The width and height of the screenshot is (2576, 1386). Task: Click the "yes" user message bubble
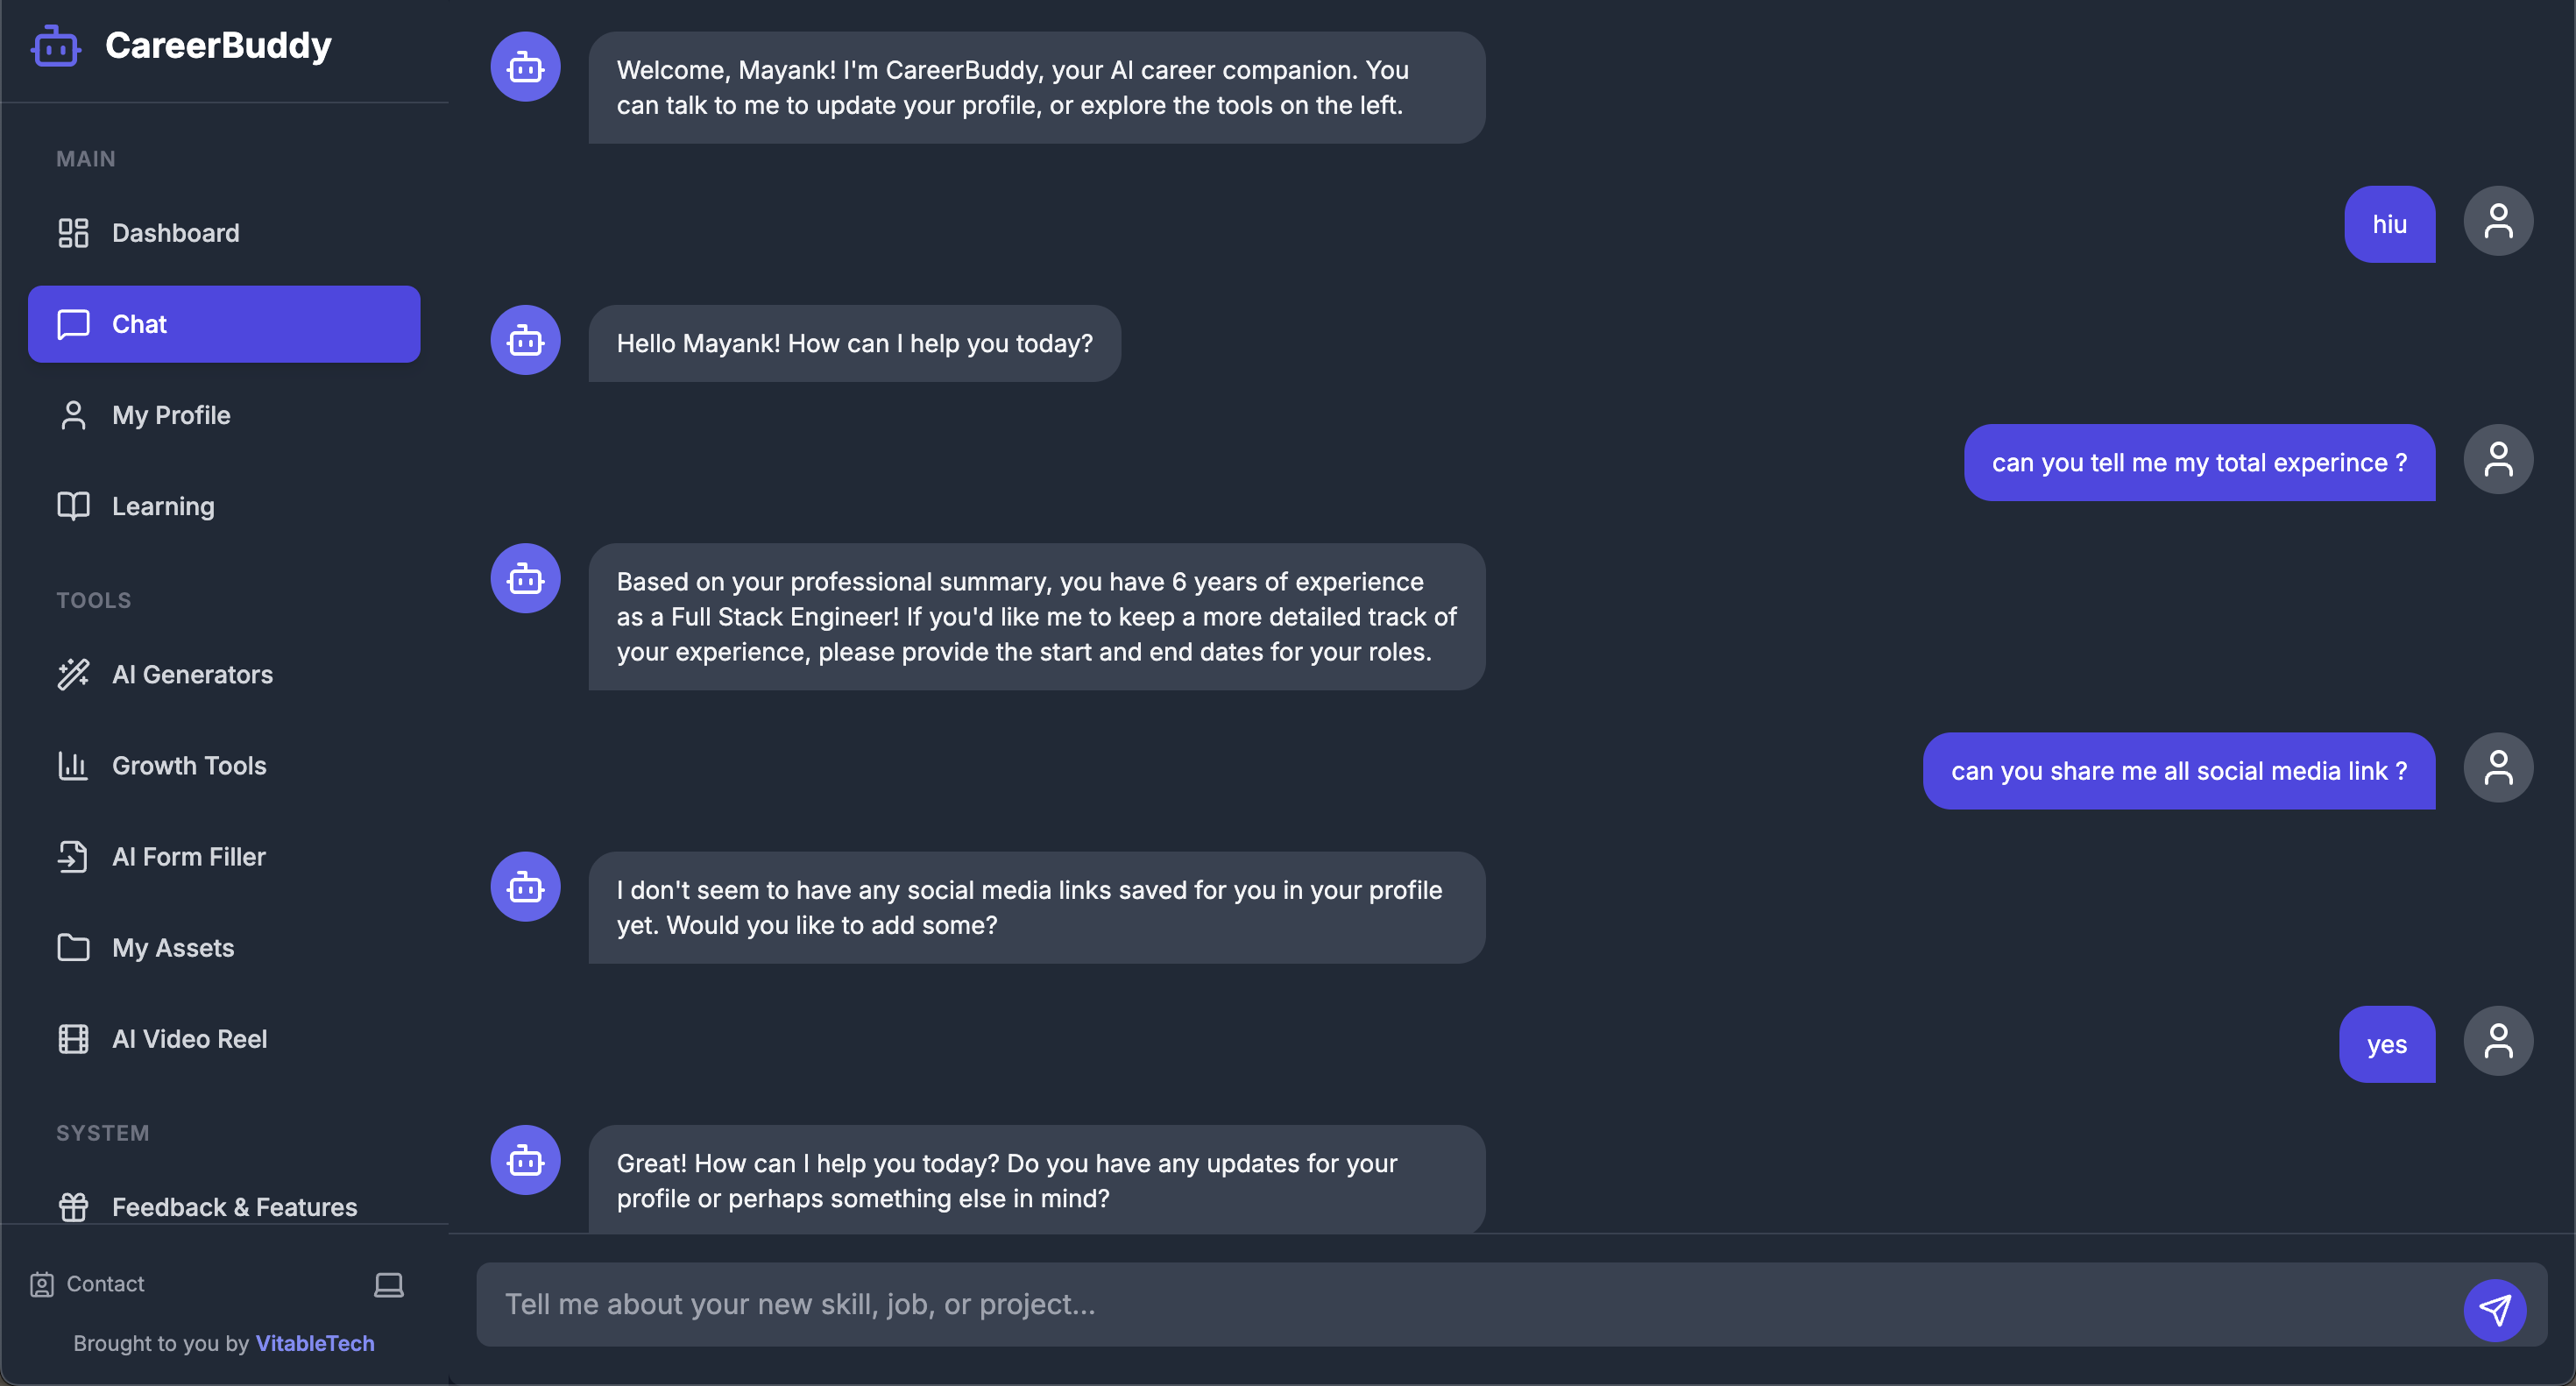2386,1044
